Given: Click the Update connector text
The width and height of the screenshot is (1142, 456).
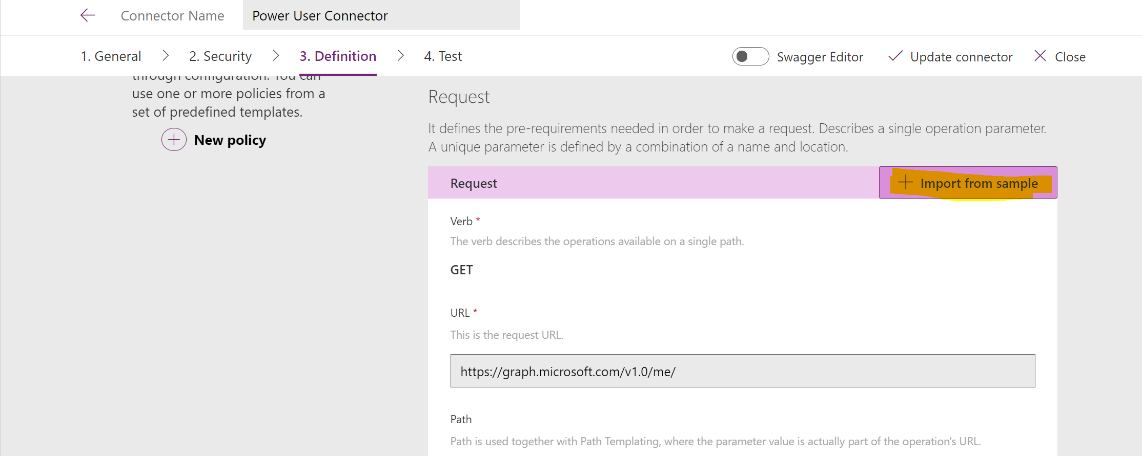Looking at the screenshot, I should pos(961,57).
